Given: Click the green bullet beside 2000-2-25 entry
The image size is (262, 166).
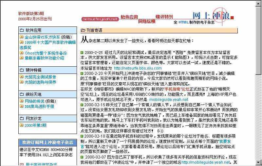Looking at the screenshot, I should 82,53.
